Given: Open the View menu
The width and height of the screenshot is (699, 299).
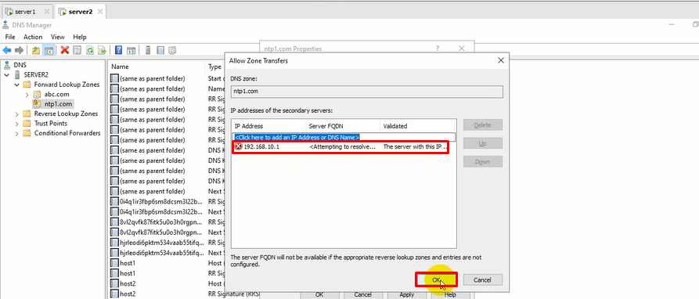Looking at the screenshot, I should (x=57, y=37).
